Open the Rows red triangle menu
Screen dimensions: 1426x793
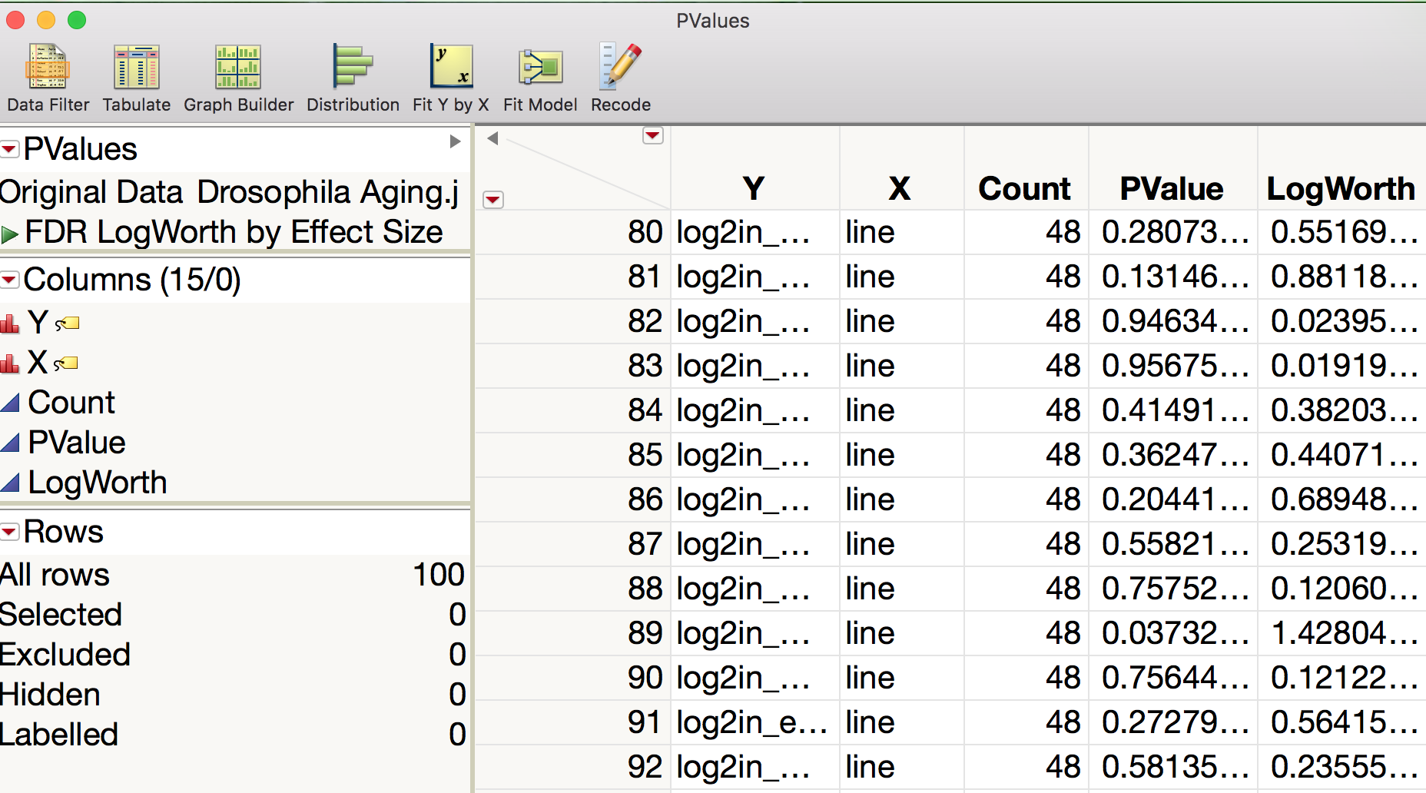pyautogui.click(x=9, y=531)
